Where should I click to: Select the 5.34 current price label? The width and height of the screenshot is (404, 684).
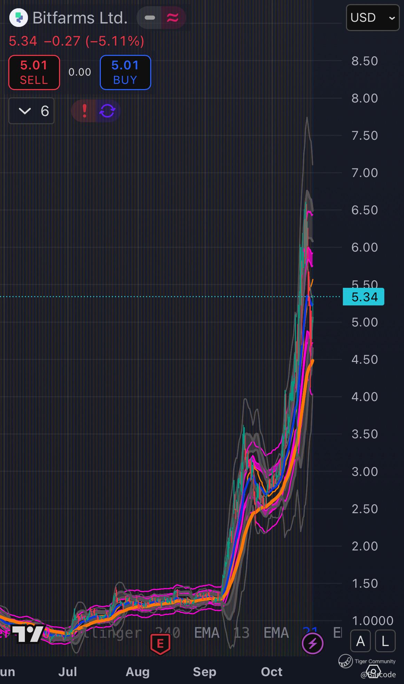363,297
